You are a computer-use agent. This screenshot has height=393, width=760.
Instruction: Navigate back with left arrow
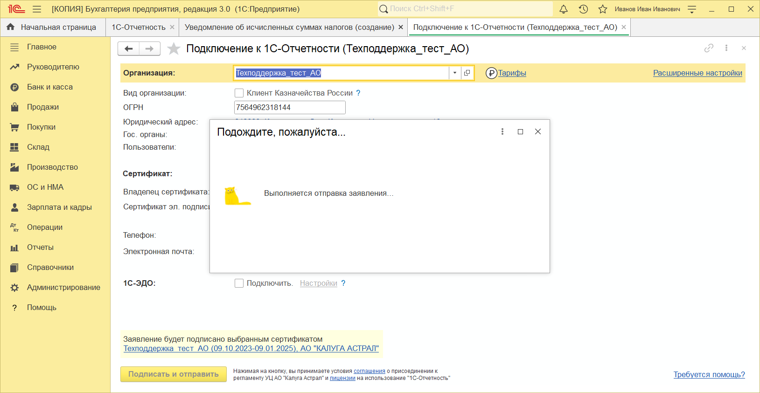[129, 48]
